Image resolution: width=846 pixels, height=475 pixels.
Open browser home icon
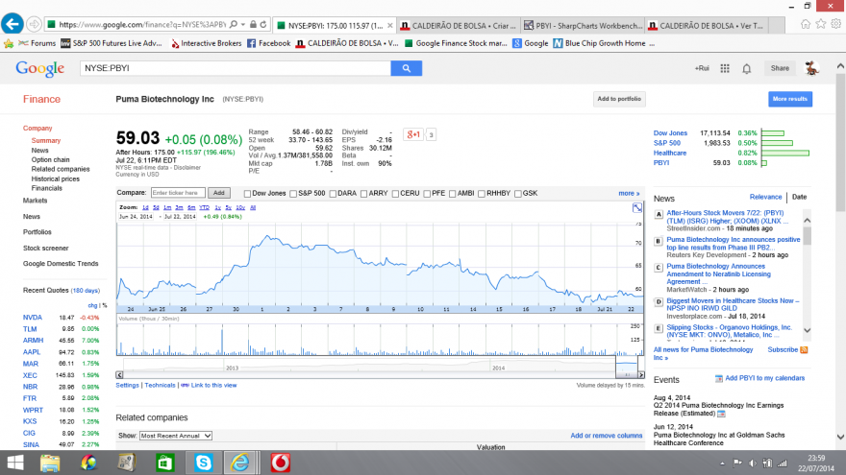(806, 24)
